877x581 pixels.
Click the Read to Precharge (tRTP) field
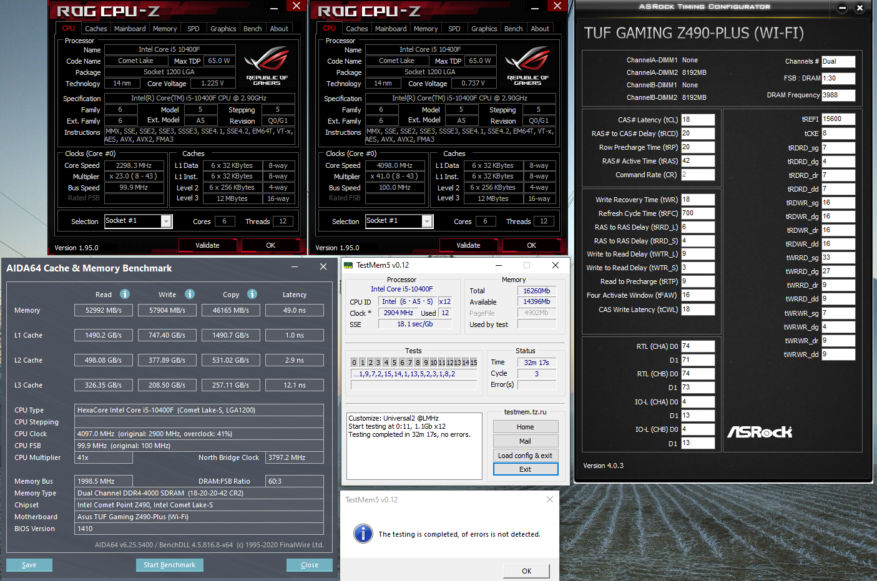[698, 281]
